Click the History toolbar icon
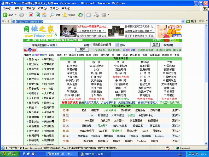Screen dimensions: 209x157 (x=80, y=15)
